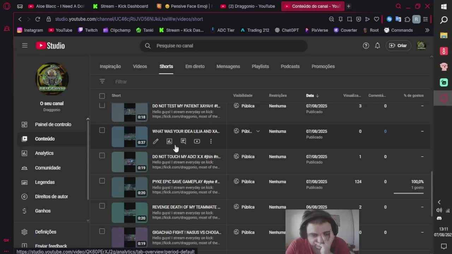Switch to the Em direto tab
Image resolution: width=452 pixels, height=254 pixels.
(x=195, y=66)
